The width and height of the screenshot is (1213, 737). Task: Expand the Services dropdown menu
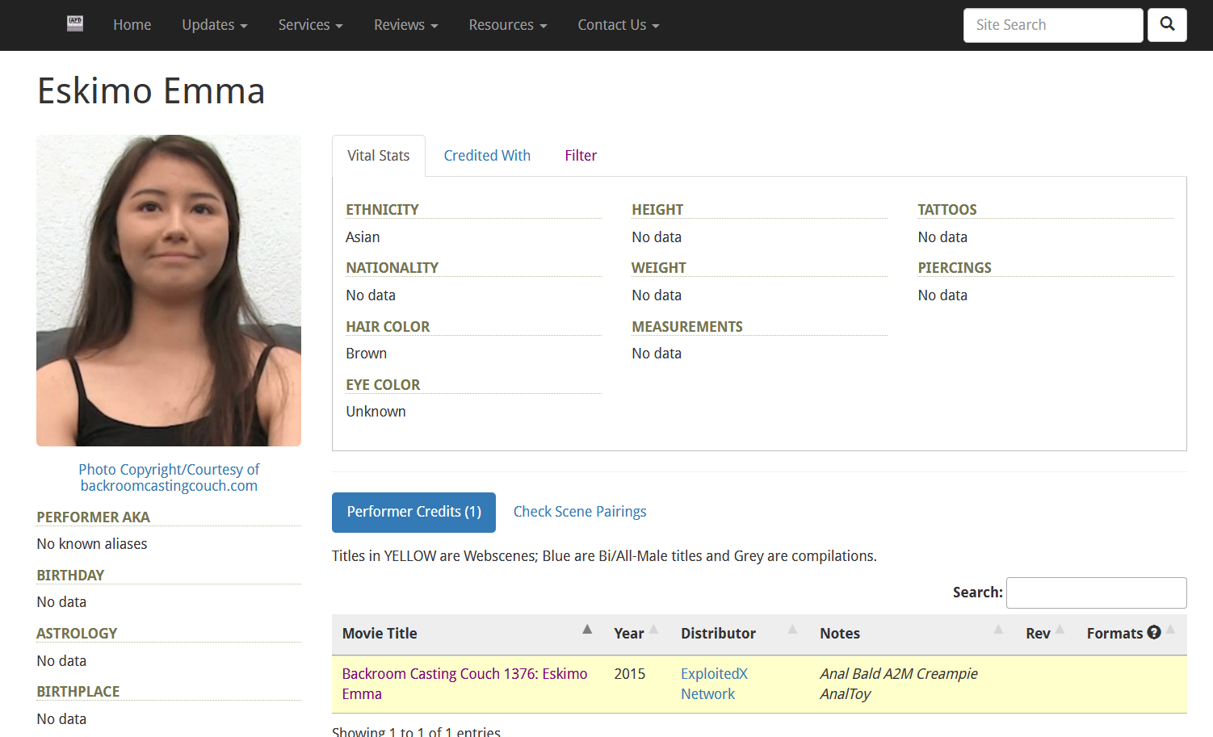pyautogui.click(x=311, y=25)
